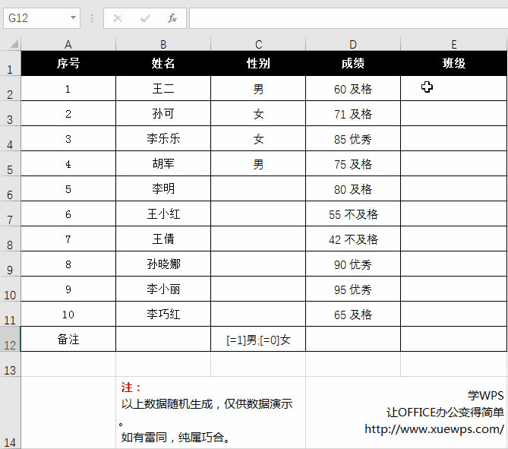This screenshot has height=449, width=508.
Task: Select the cell with [=1]男;[=0]女
Action: (x=258, y=339)
